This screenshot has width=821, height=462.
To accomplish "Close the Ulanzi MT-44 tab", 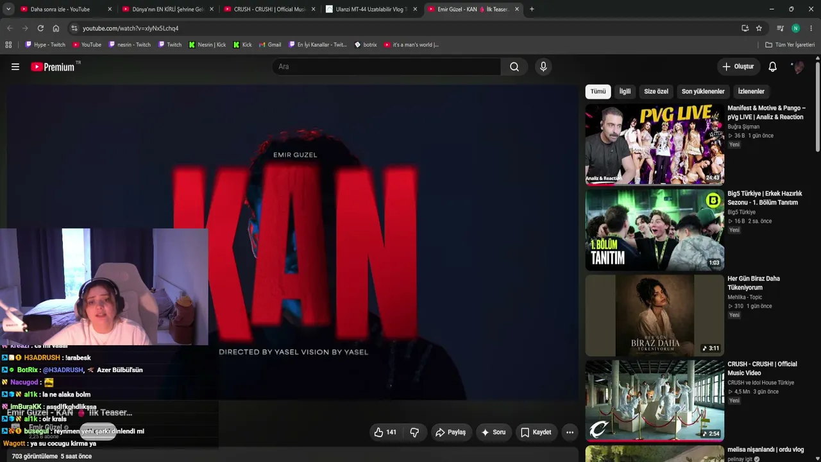I will coord(415,9).
